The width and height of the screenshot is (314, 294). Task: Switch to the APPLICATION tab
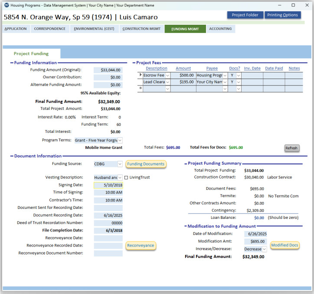[x=16, y=29]
